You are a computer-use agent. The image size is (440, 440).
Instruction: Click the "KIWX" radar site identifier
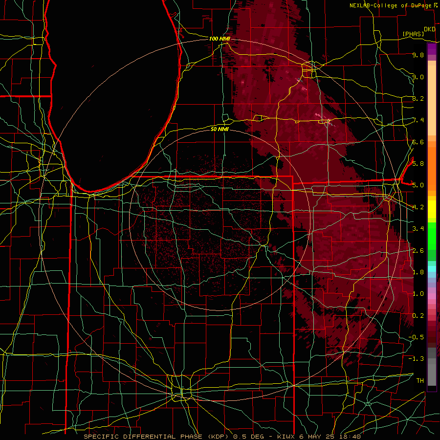pos(286,437)
